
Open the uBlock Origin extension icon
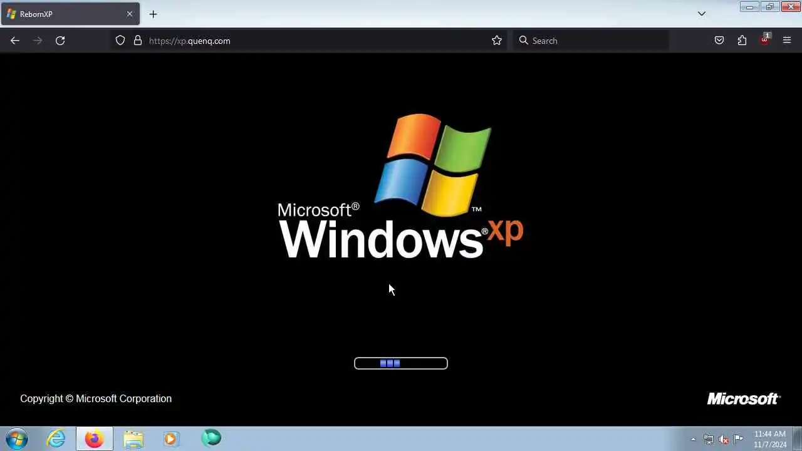click(764, 39)
